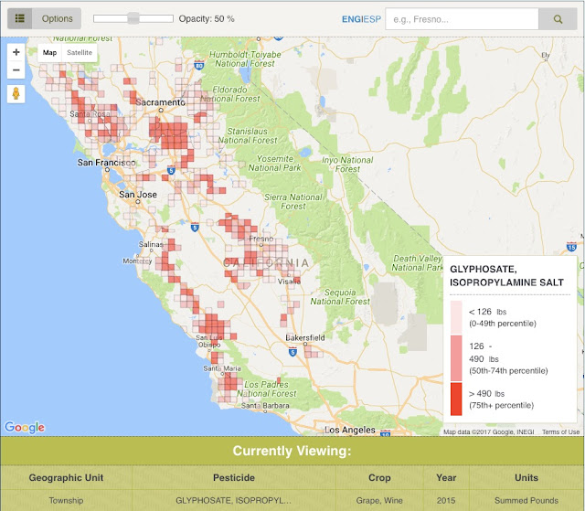
Task: Open Terms of Use link
Action: click(560, 431)
